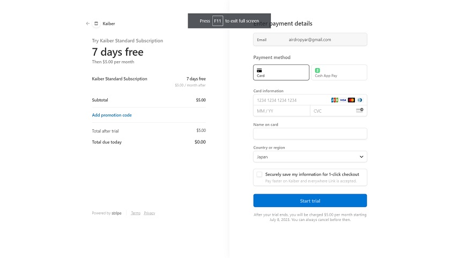
Task: Open the Privacy link
Action: point(149,213)
